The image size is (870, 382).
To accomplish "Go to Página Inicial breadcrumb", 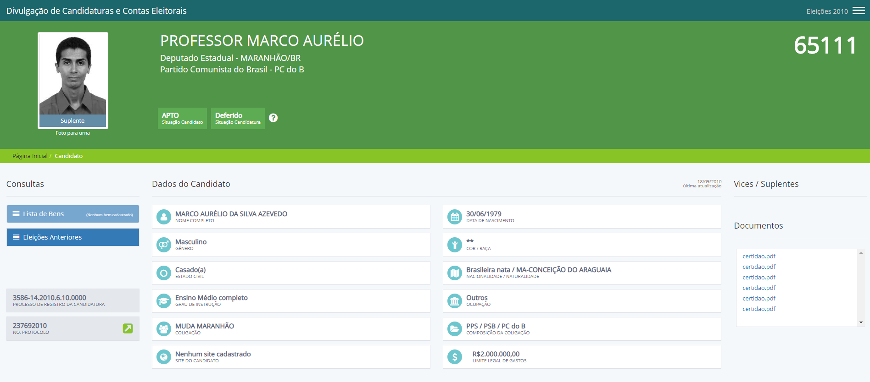I will point(30,156).
